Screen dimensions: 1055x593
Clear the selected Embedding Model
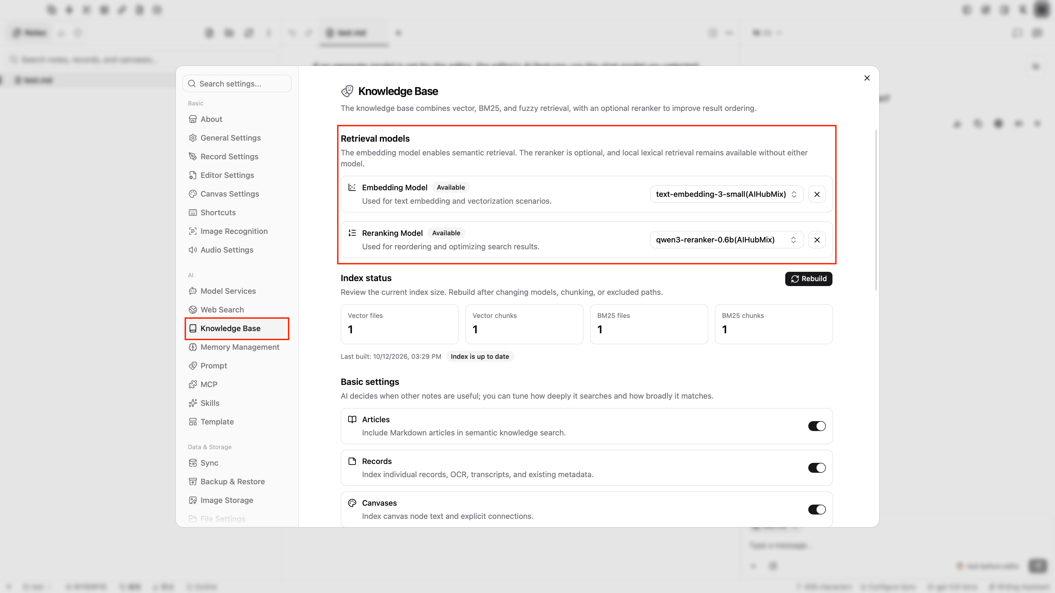[817, 194]
